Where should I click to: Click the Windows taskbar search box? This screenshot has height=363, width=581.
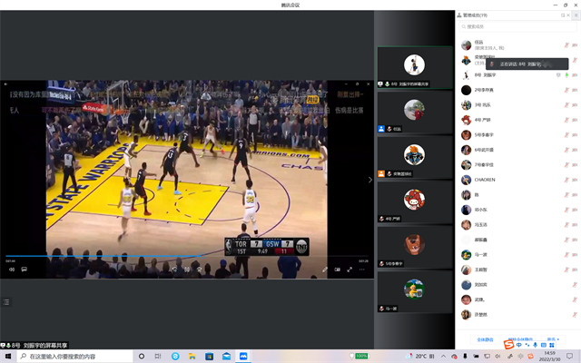pos(74,356)
